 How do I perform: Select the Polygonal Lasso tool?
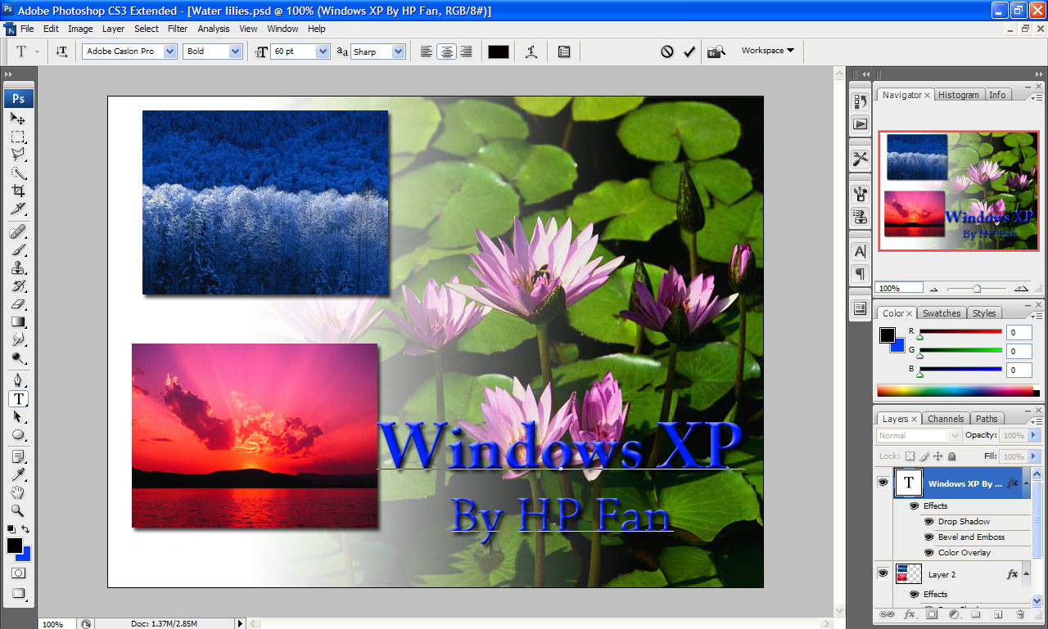pos(18,155)
